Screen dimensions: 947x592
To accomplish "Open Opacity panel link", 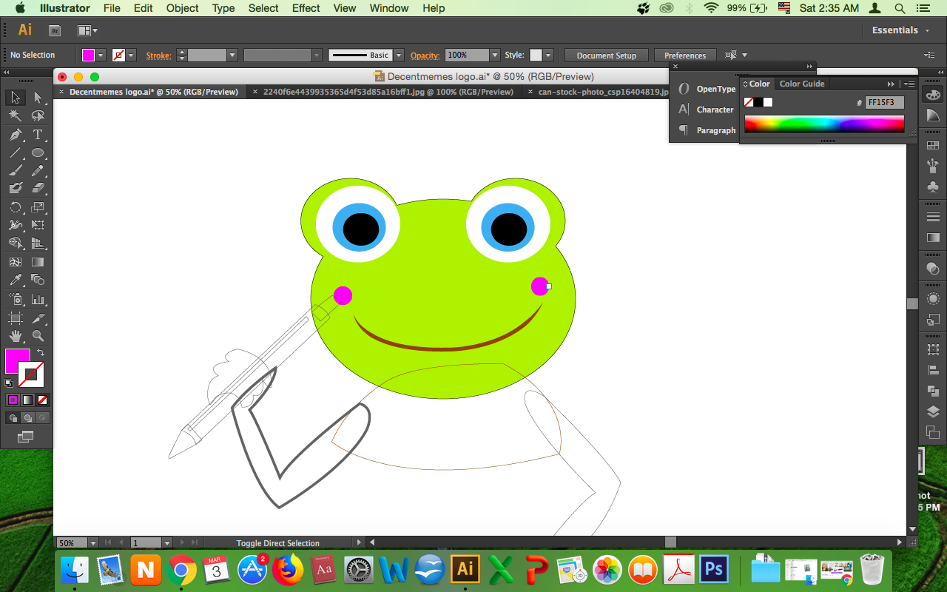I will 425,55.
